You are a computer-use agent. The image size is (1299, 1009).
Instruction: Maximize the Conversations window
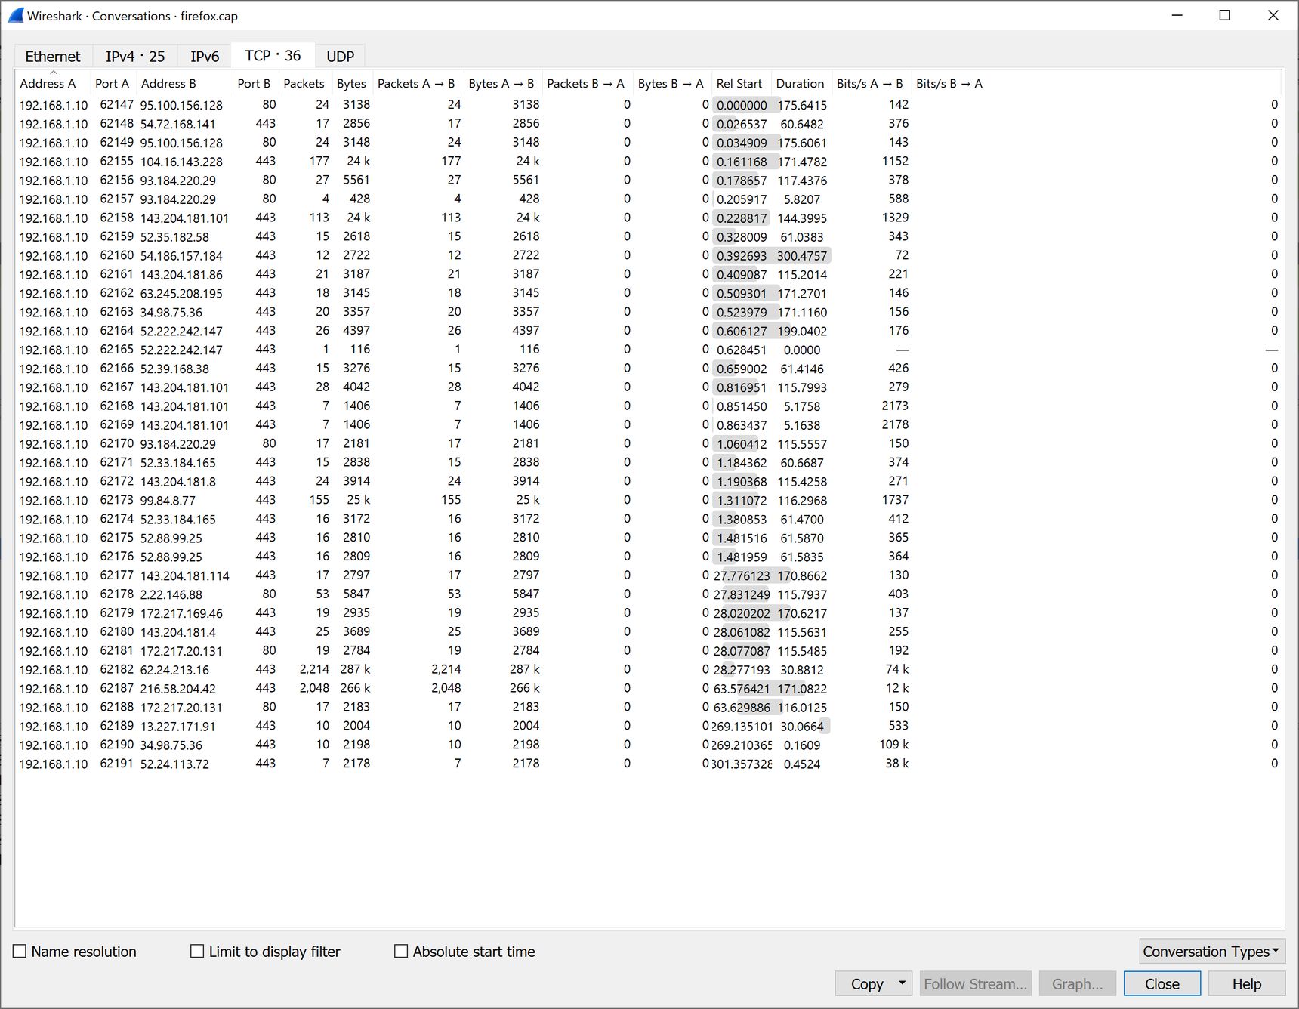1225,15
